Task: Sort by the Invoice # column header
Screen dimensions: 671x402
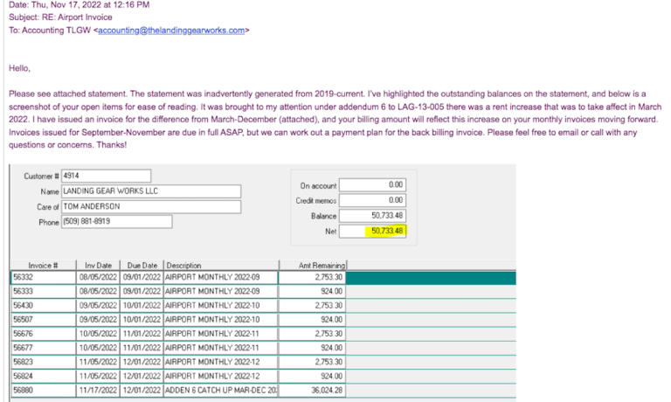Action: 43,265
